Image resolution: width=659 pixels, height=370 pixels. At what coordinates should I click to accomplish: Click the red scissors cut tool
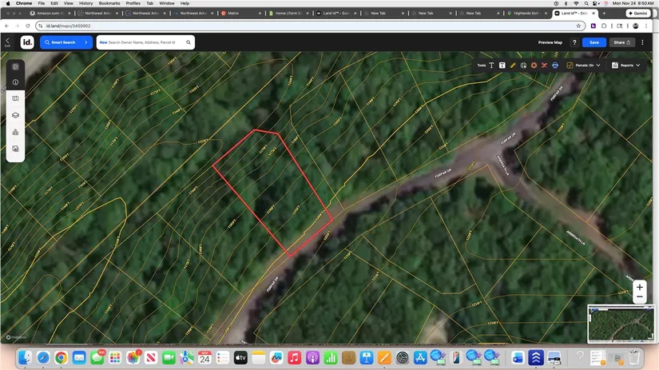(x=544, y=66)
